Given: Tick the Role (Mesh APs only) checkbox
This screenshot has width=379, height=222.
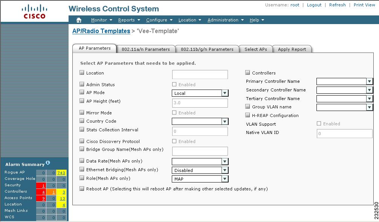Looking at the screenshot, I should coord(82,178).
